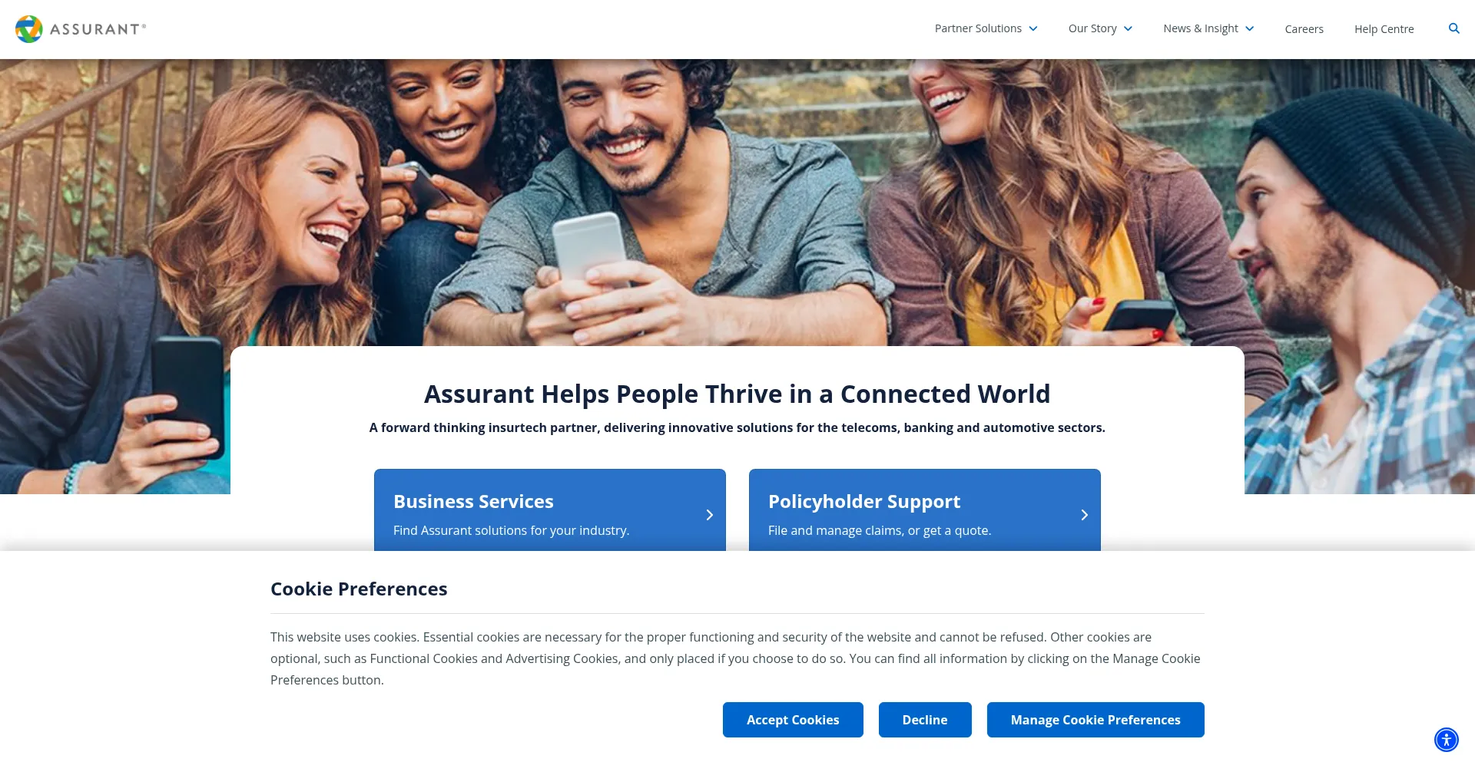Click the Assurant logo icon
Image resolution: width=1475 pixels, height=762 pixels.
[29, 29]
